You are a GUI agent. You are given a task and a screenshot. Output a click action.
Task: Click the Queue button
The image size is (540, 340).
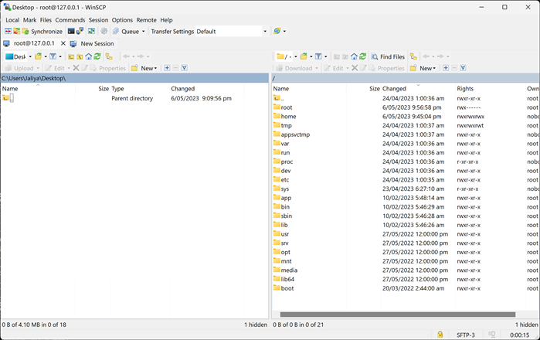pos(126,32)
